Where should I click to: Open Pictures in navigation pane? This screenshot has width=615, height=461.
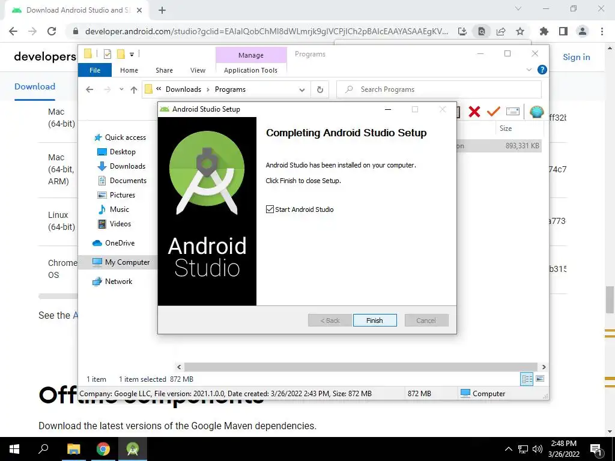click(x=116, y=195)
